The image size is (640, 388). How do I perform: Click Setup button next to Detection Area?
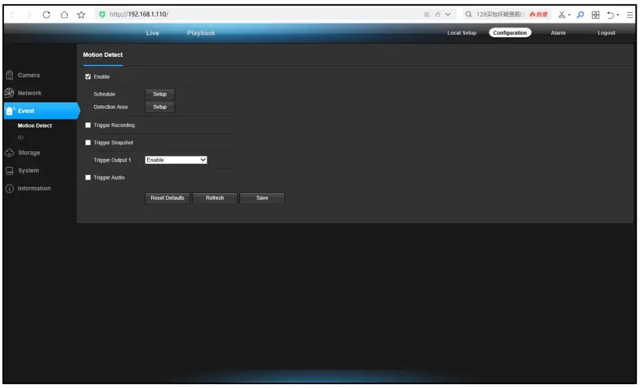coord(160,107)
